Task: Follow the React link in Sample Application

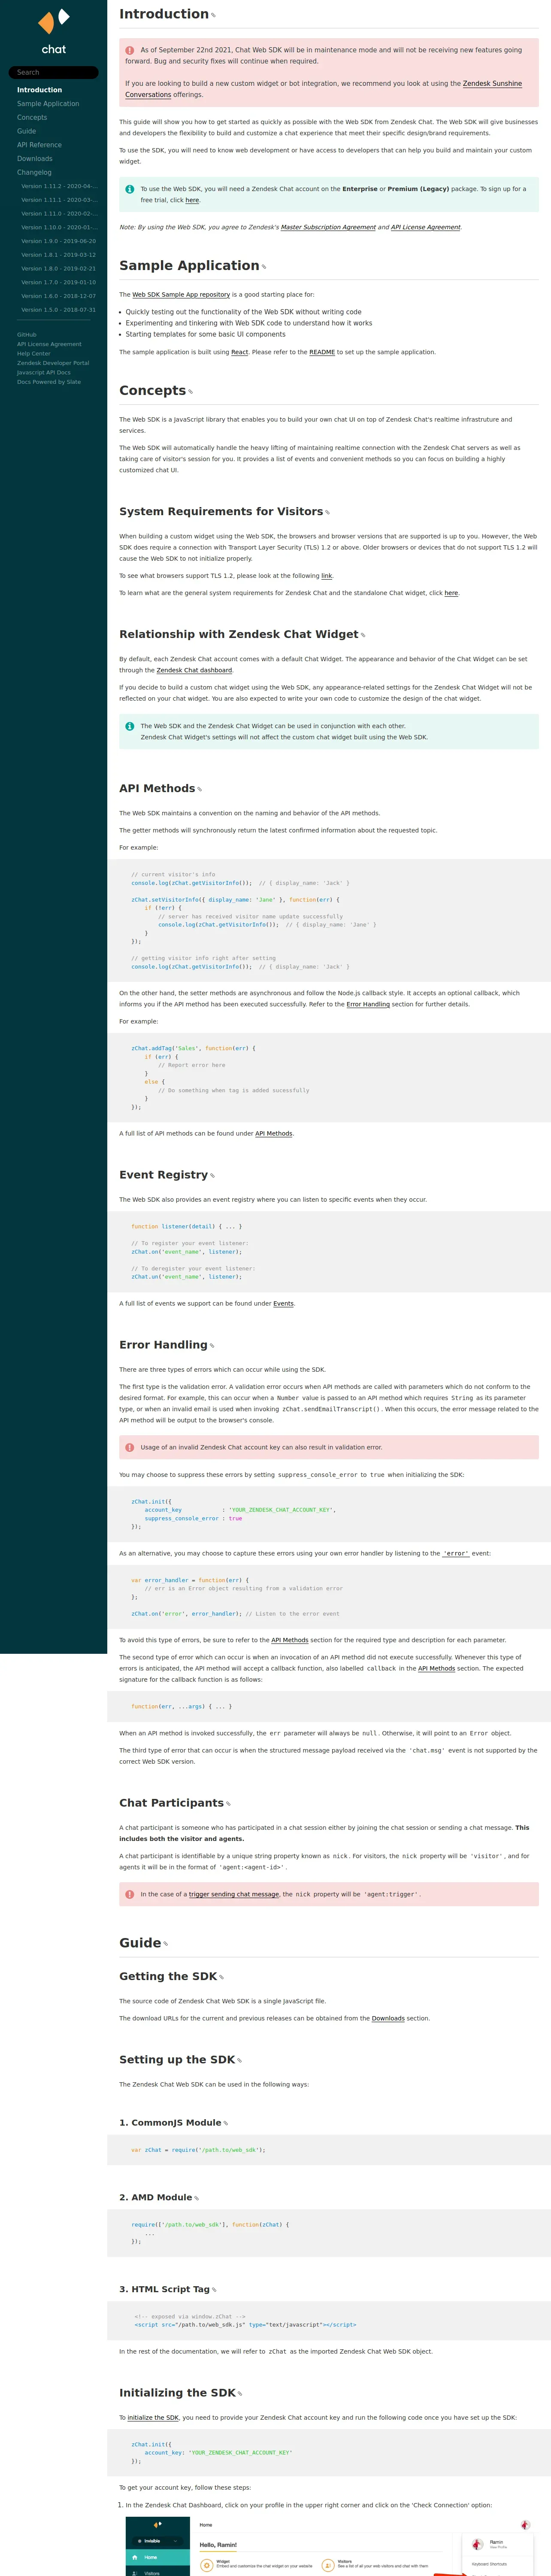Action: (x=240, y=352)
